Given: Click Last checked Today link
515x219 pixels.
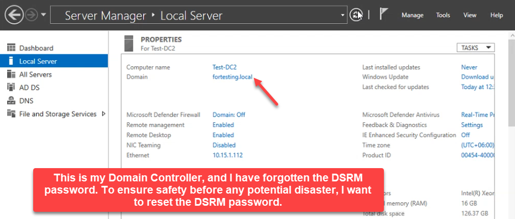Looking at the screenshot, I should point(477,87).
